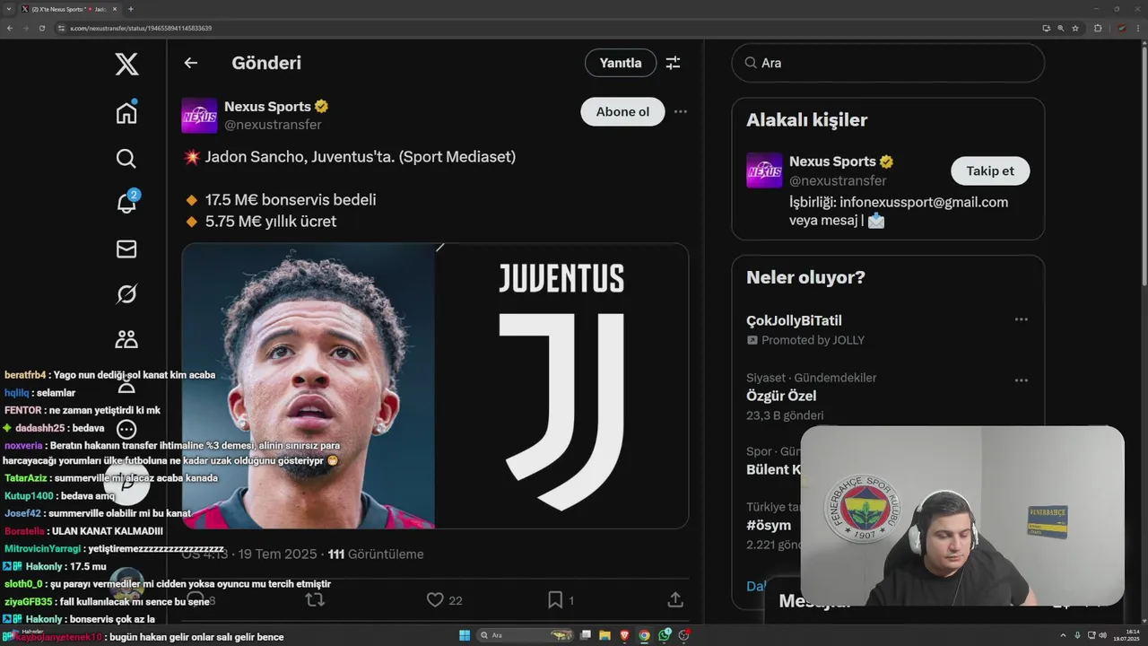The width and height of the screenshot is (1148, 646).
Task: Click Windows Start button
Action: [x=465, y=635]
